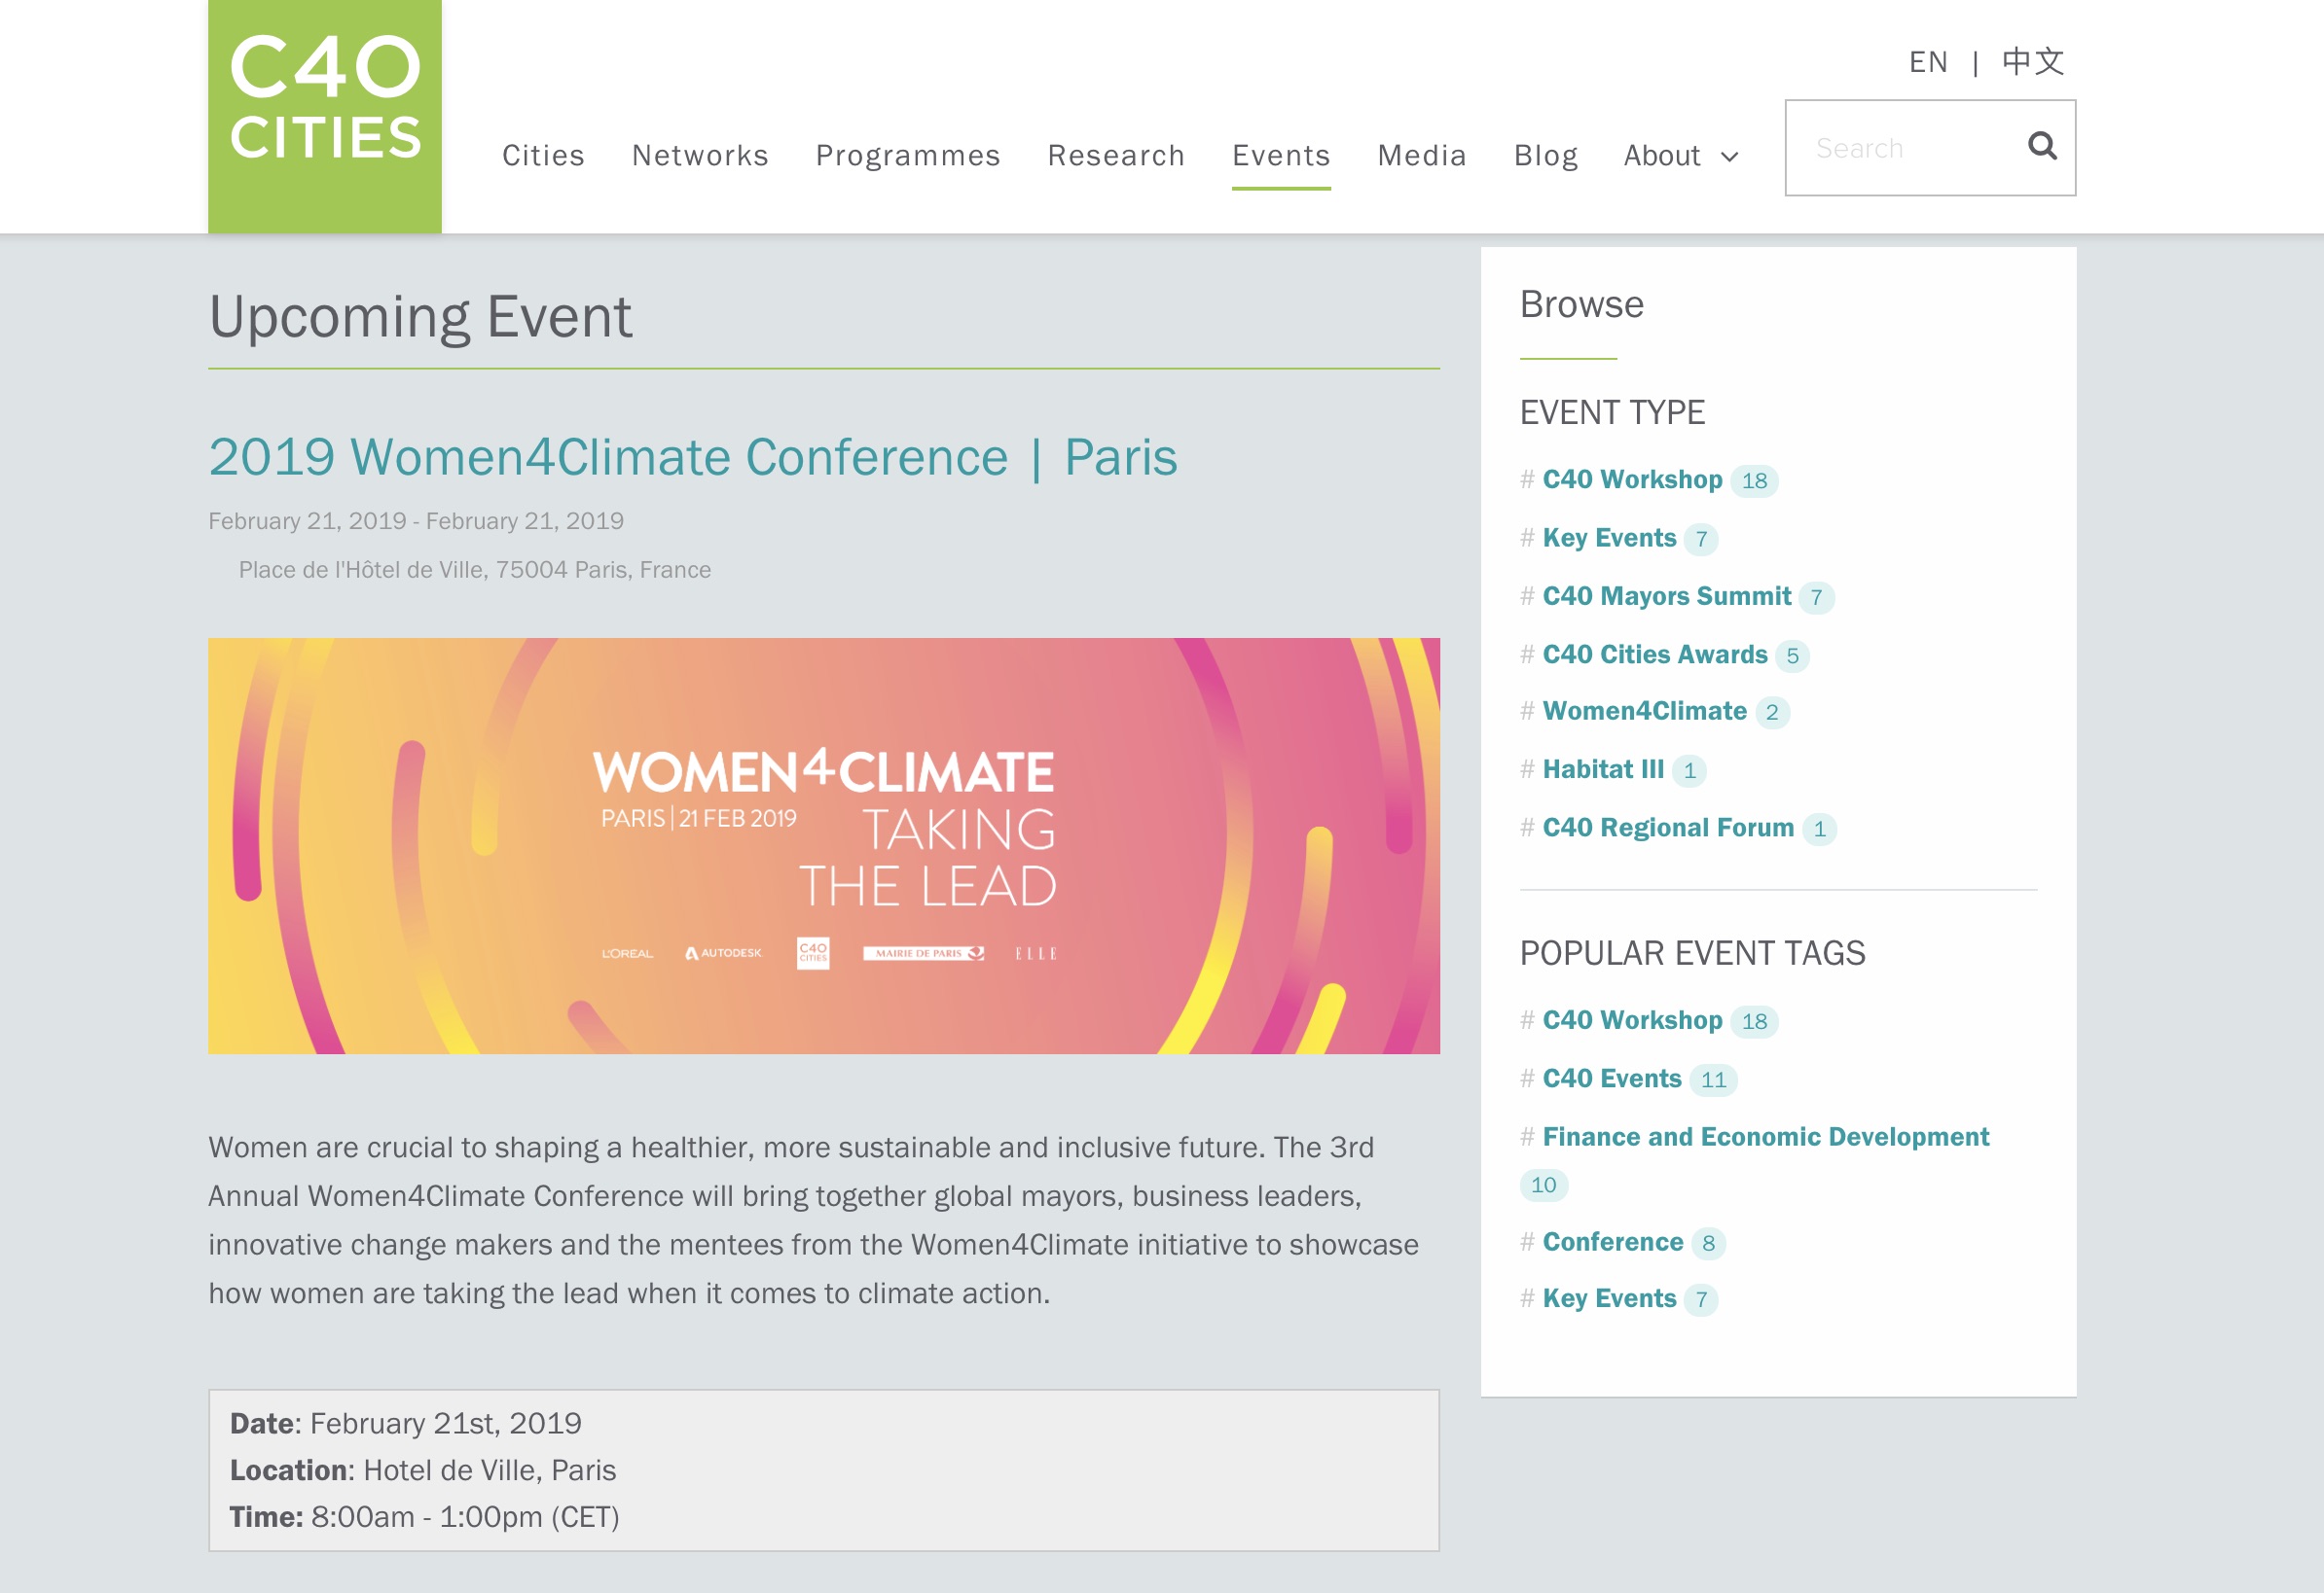The height and width of the screenshot is (1593, 2324).
Task: Type in the Search input field
Action: 1900,148
